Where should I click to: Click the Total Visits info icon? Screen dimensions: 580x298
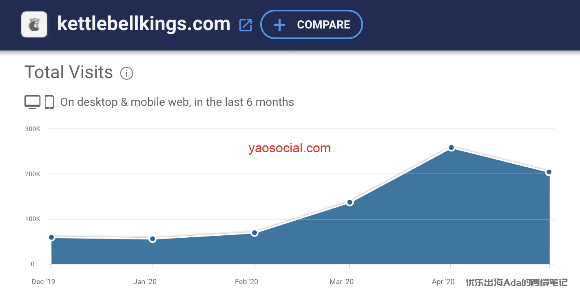[126, 73]
